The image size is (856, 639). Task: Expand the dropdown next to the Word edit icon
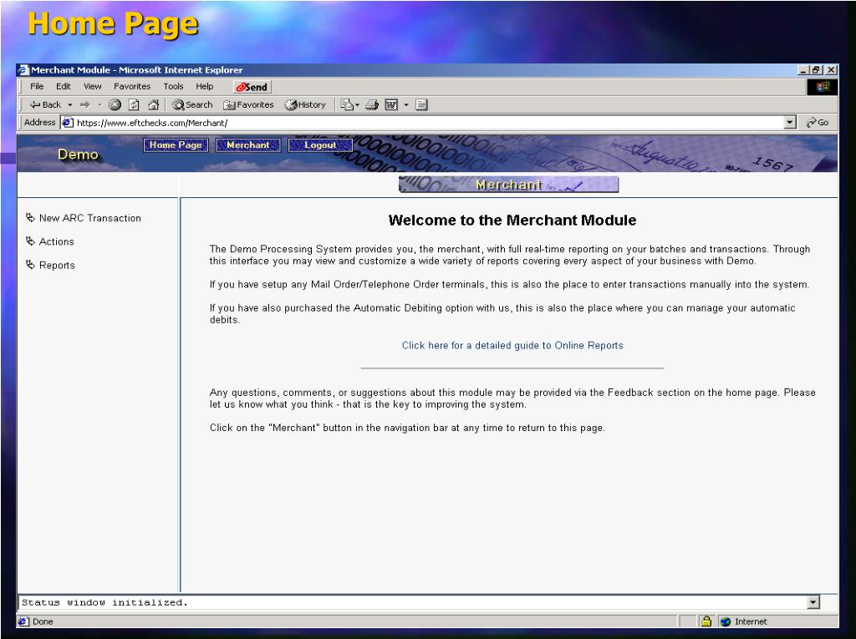(406, 104)
